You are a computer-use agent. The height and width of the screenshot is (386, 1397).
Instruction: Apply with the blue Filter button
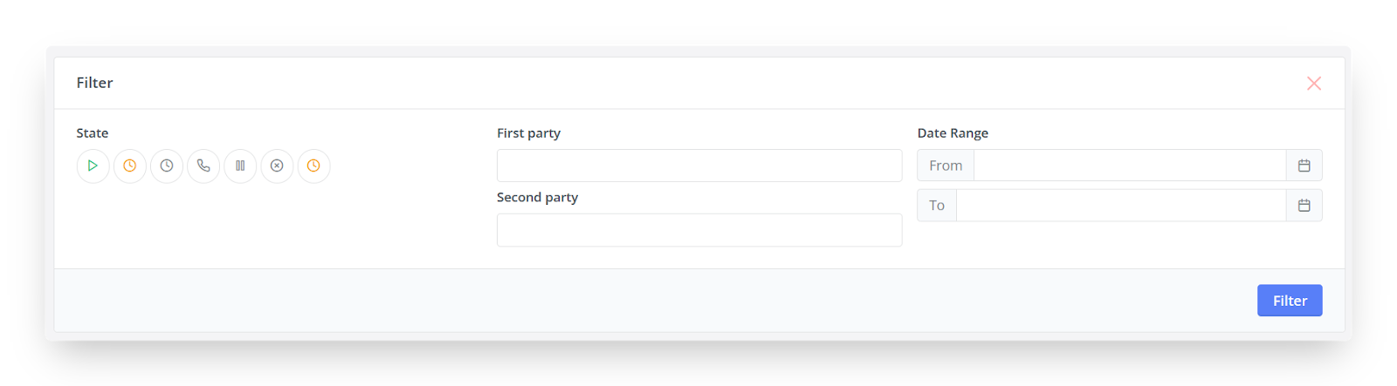(x=1290, y=301)
